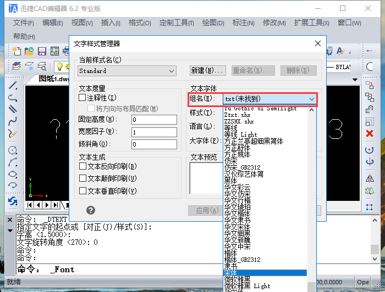The height and width of the screenshot is (292, 385).
Task: Click the purple Save floppy icon
Action: pos(42,51)
